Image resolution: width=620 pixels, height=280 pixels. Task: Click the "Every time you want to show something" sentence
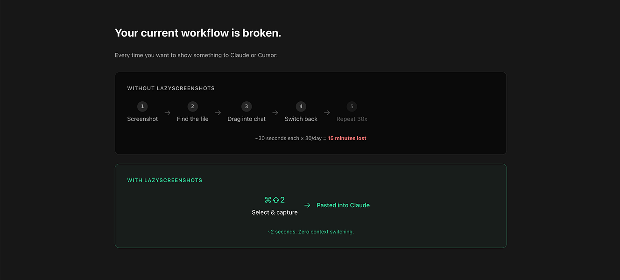[196, 55]
